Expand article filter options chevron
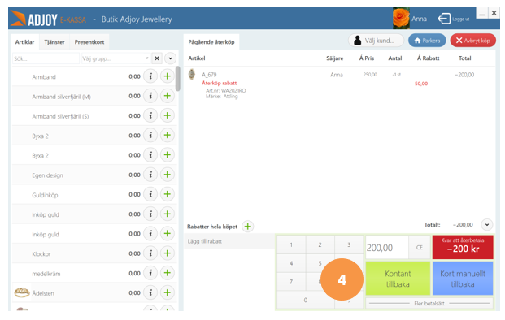 [171, 58]
